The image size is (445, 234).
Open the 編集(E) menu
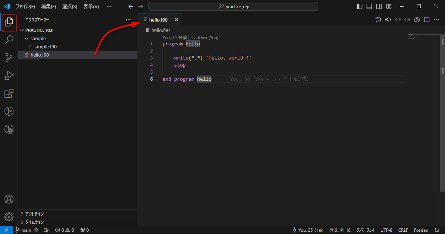[48, 6]
